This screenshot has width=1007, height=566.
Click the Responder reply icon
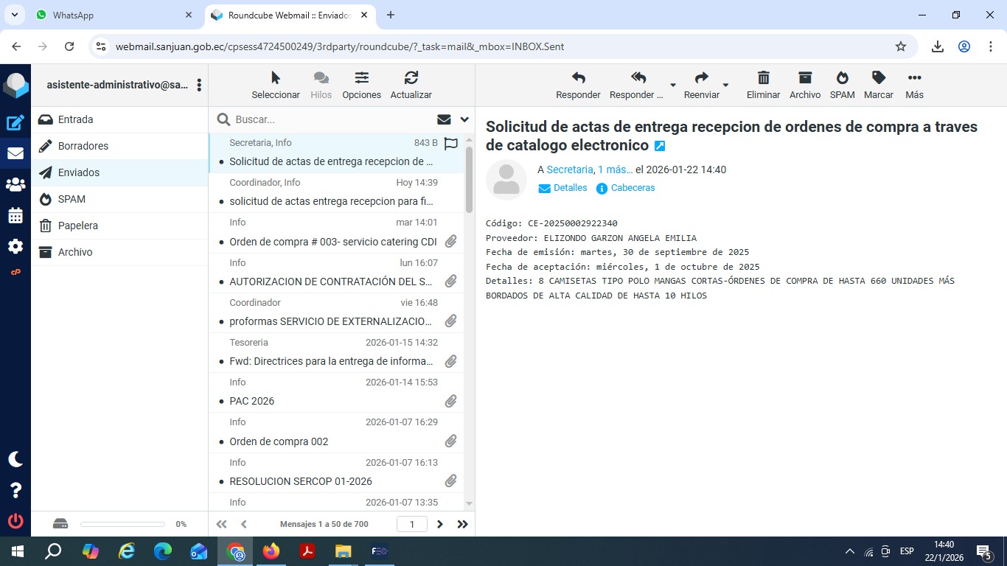point(578,78)
